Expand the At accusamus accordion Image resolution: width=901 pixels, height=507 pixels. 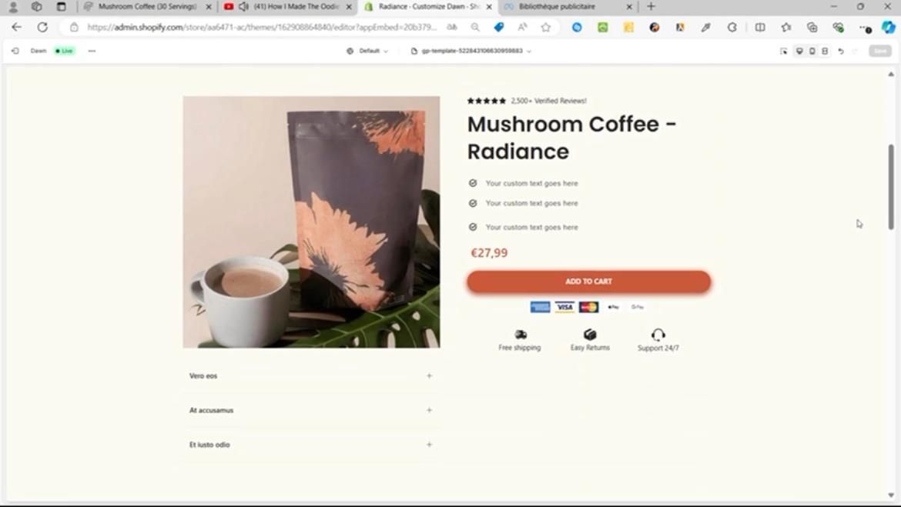(x=311, y=411)
